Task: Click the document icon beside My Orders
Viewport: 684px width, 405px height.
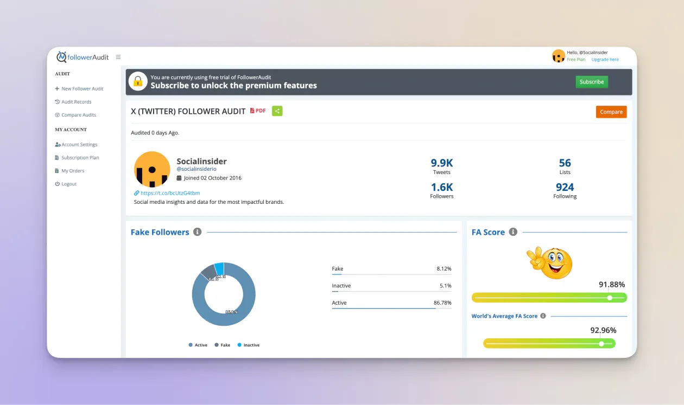Action: [56, 171]
